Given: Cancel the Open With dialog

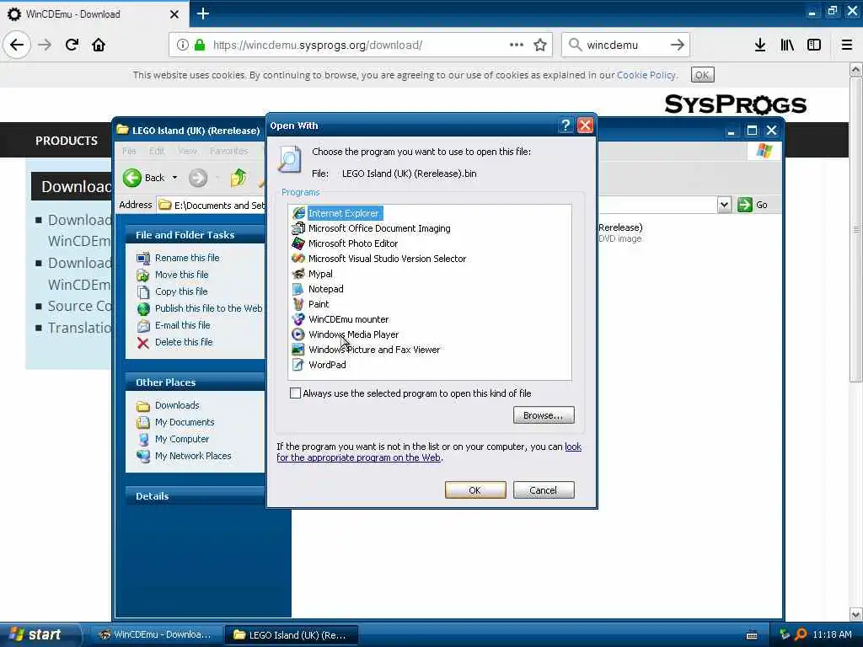Looking at the screenshot, I should click(544, 490).
